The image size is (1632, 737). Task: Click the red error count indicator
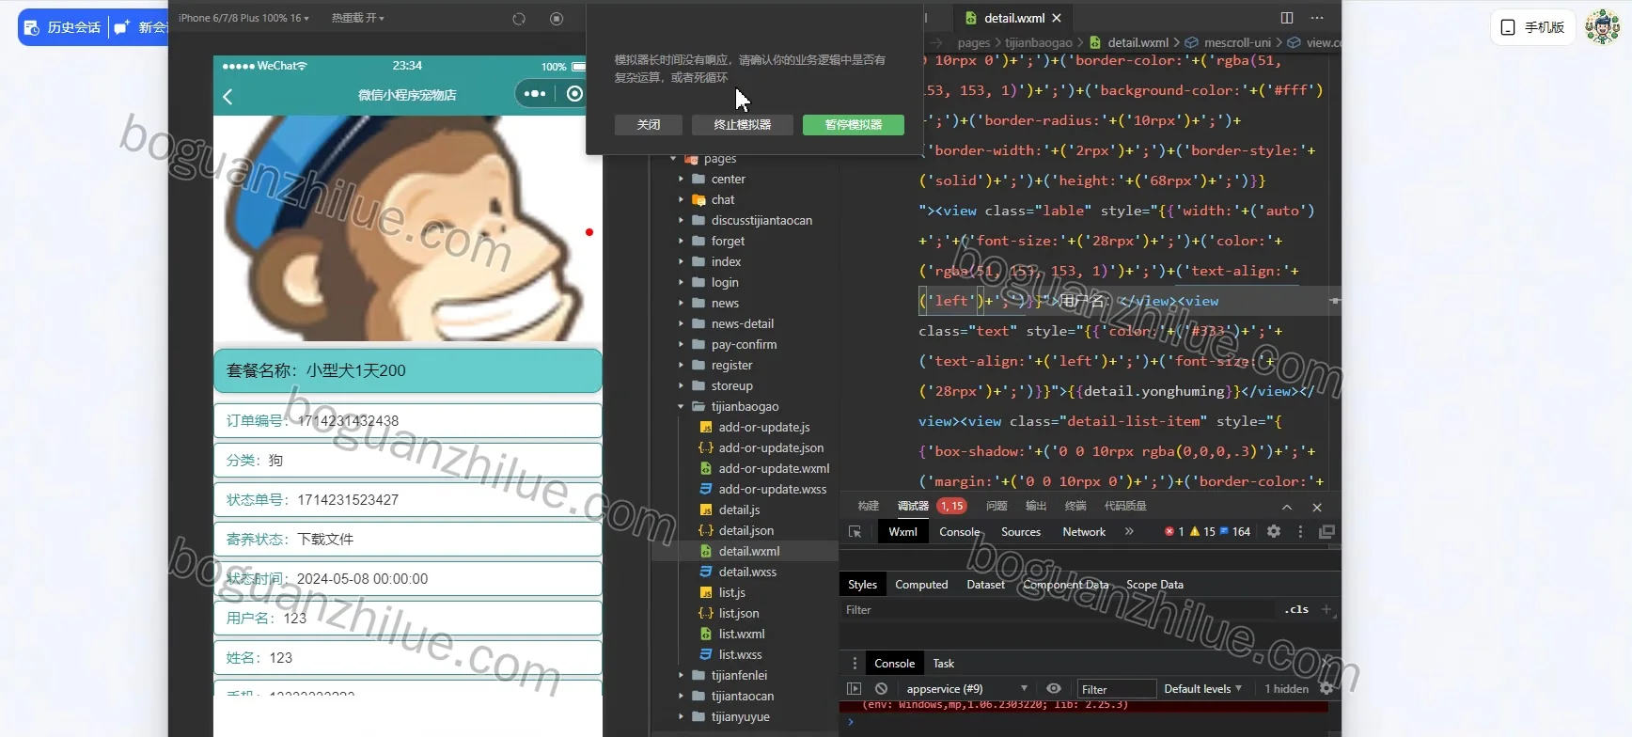click(x=1174, y=532)
